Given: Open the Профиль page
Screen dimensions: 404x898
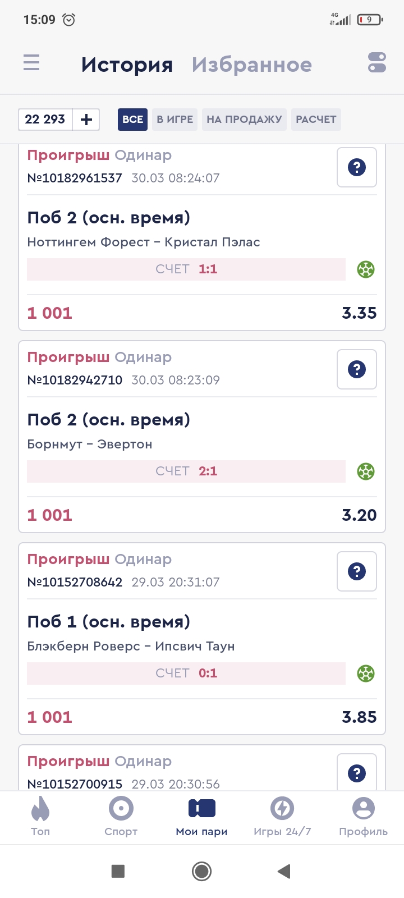Looking at the screenshot, I should tap(363, 817).
